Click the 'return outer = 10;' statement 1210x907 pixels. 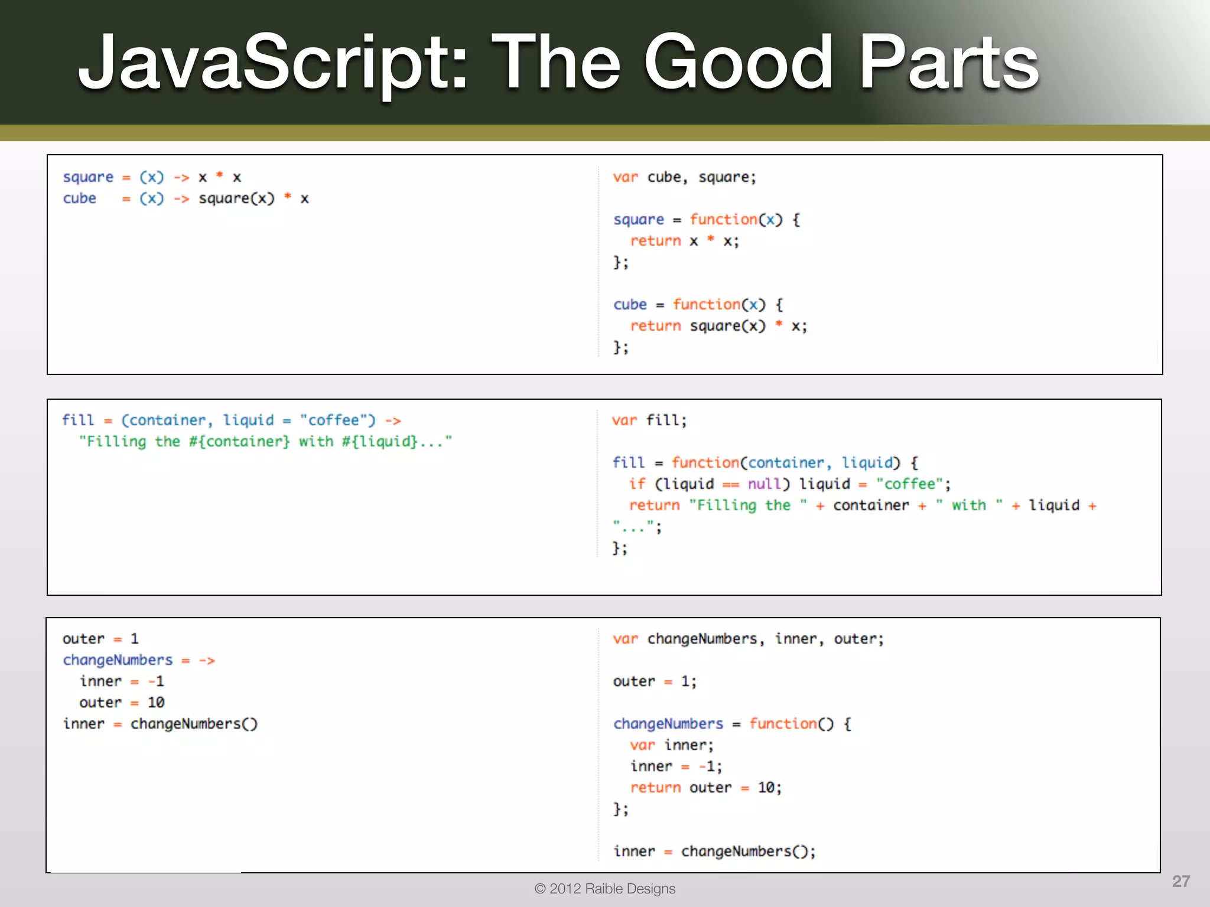click(706, 788)
